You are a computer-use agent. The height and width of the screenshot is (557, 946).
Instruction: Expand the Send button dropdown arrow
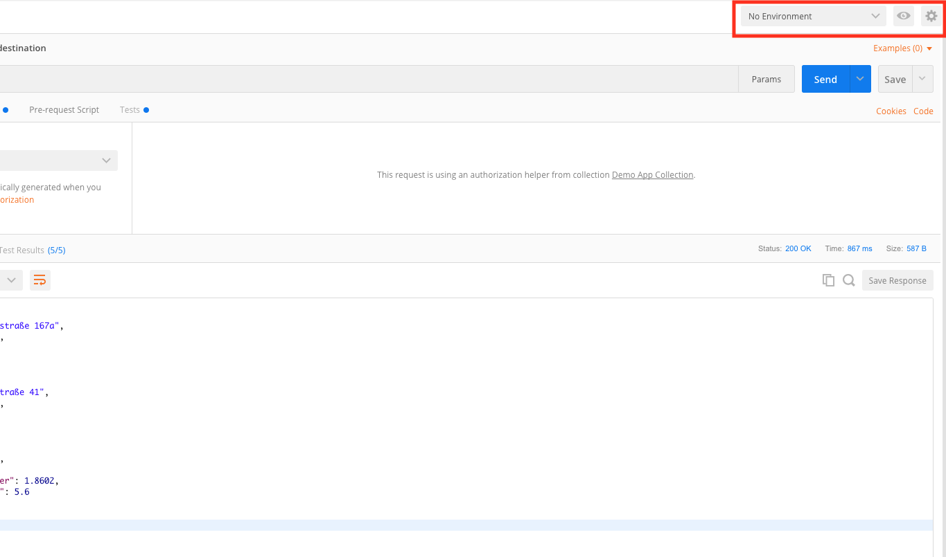(859, 79)
